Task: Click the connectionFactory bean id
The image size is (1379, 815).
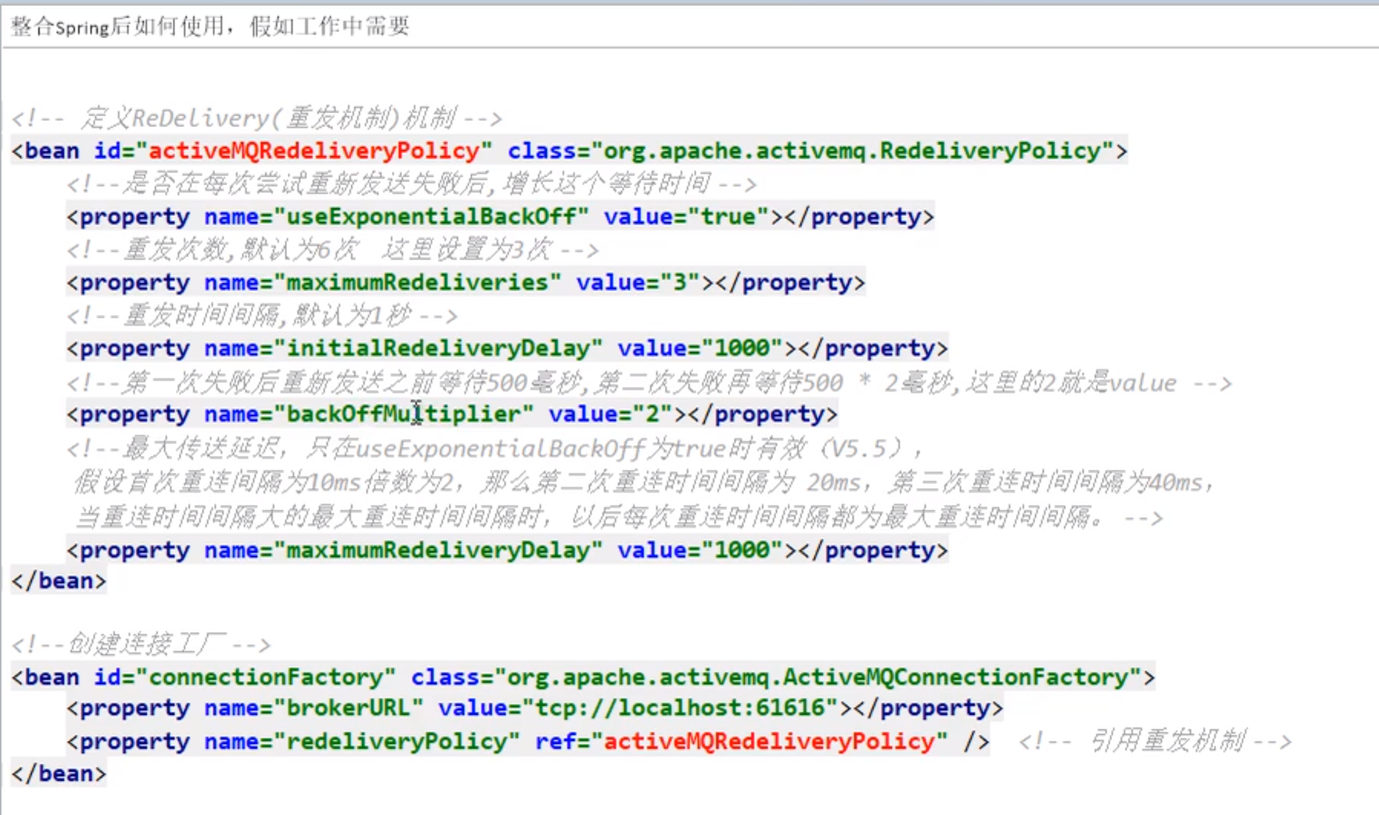Action: tap(265, 677)
